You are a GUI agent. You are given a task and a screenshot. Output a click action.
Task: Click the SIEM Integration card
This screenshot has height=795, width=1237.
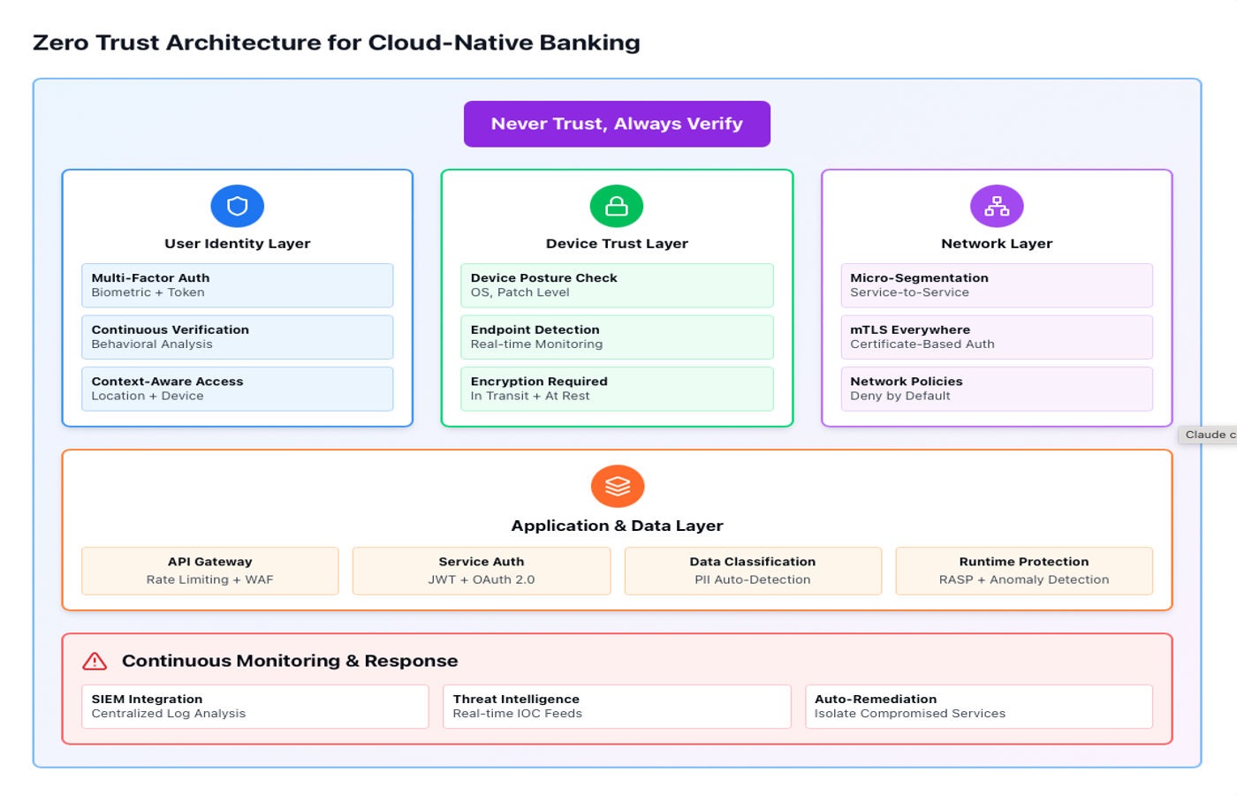click(x=254, y=706)
